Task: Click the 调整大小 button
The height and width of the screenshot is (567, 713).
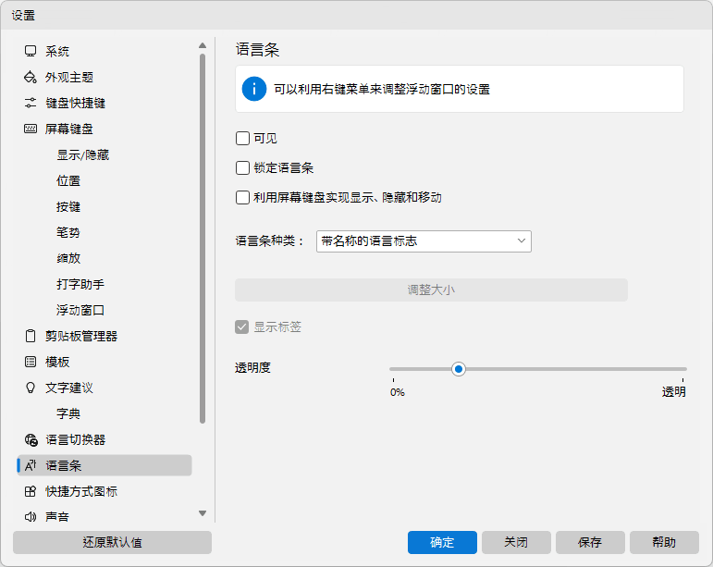Action: point(431,290)
